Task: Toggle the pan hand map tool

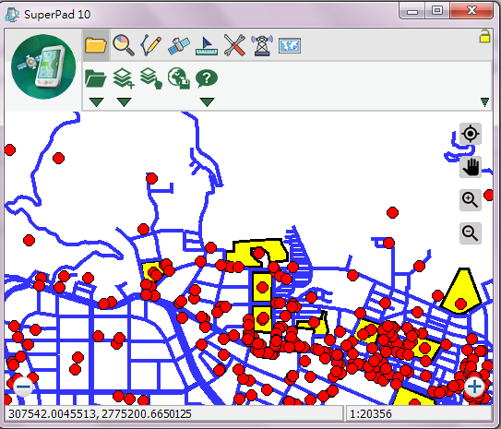Action: click(x=471, y=167)
